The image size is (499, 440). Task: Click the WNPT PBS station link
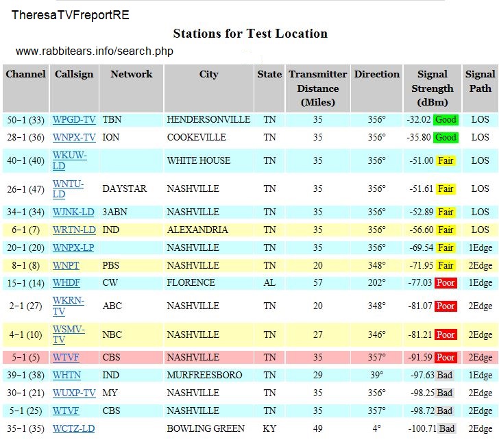tap(67, 265)
